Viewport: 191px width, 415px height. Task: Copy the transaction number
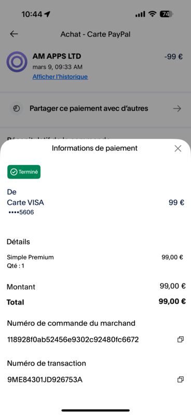tap(181, 380)
